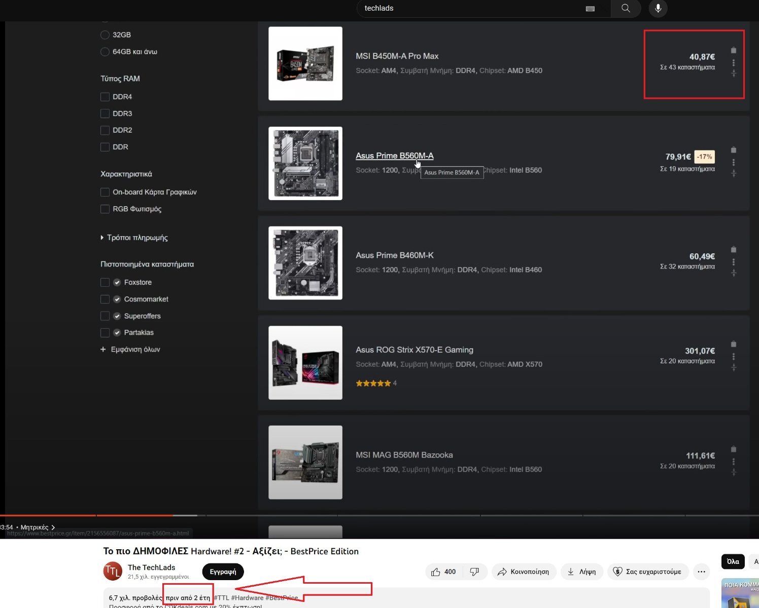Open the Μητρικές chapter chevron
This screenshot has height=608, width=759.
coord(53,527)
